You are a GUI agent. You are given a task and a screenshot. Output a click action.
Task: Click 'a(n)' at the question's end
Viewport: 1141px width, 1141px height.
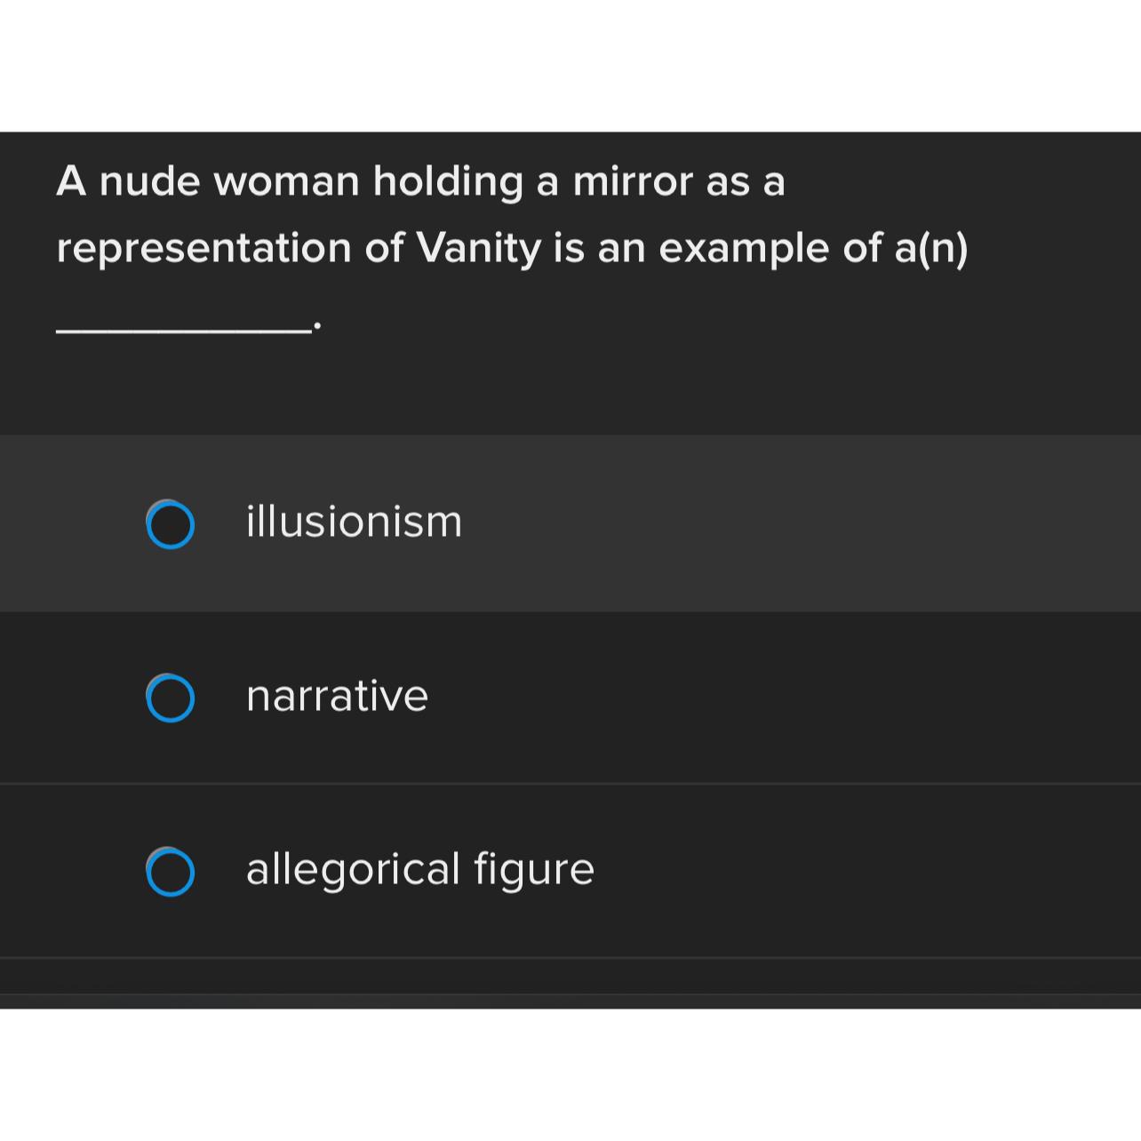[930, 248]
